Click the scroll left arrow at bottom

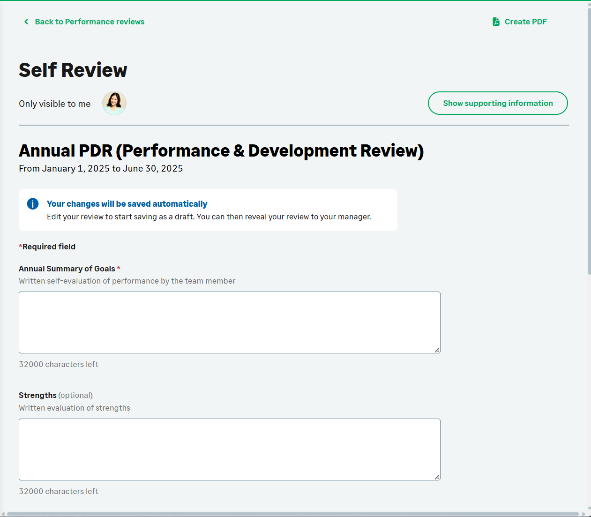pos(3,514)
